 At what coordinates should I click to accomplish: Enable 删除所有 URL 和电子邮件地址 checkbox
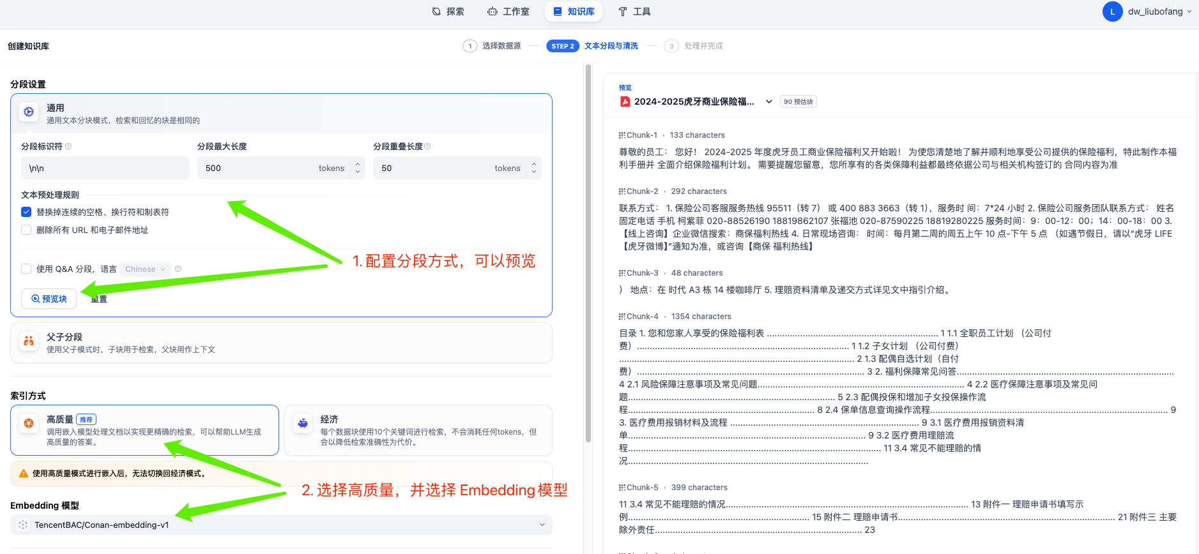(26, 230)
